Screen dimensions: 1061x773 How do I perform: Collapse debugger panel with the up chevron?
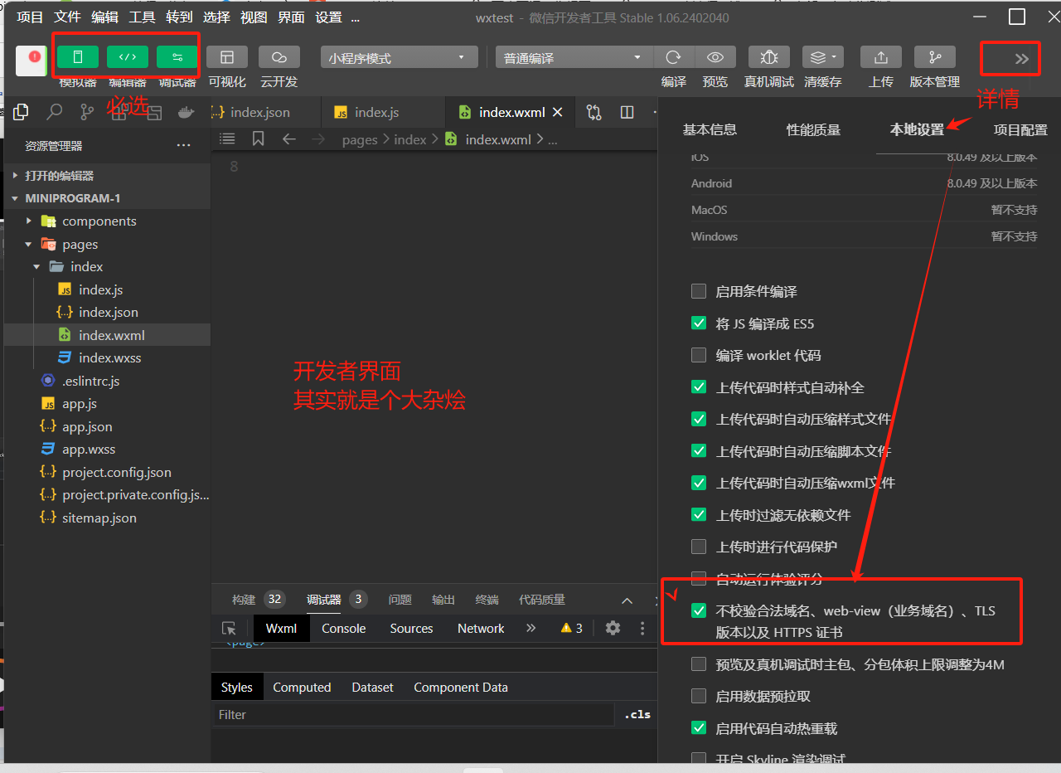627,600
